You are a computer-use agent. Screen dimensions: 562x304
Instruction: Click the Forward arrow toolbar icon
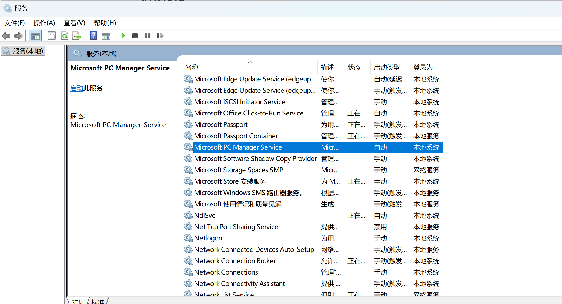pyautogui.click(x=18, y=36)
